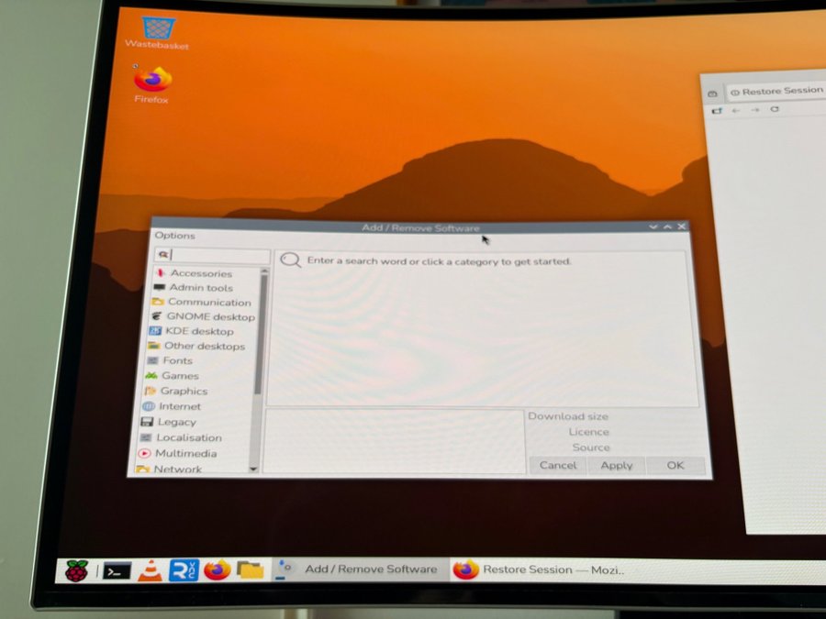Image resolution: width=826 pixels, height=619 pixels.
Task: Click the Firefox reload button
Action: coord(775,109)
